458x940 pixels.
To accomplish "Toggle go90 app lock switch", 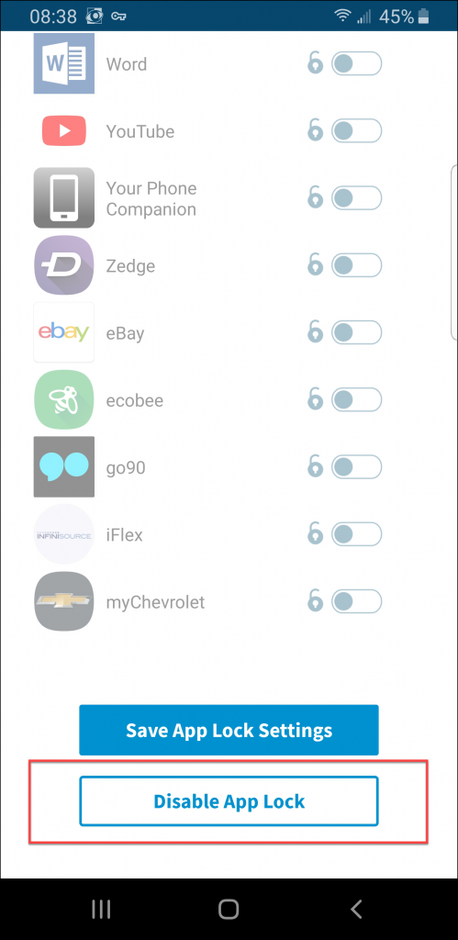I will (x=357, y=466).
